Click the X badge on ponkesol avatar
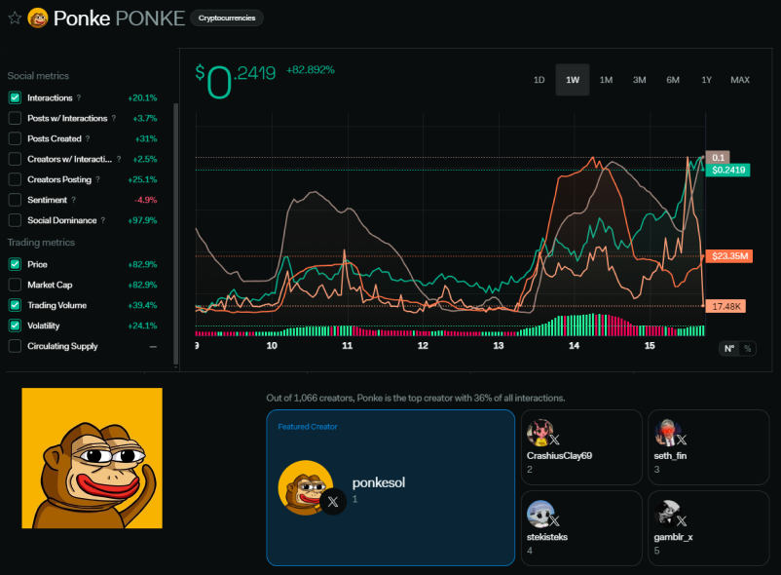The width and height of the screenshot is (781, 575). [x=333, y=502]
